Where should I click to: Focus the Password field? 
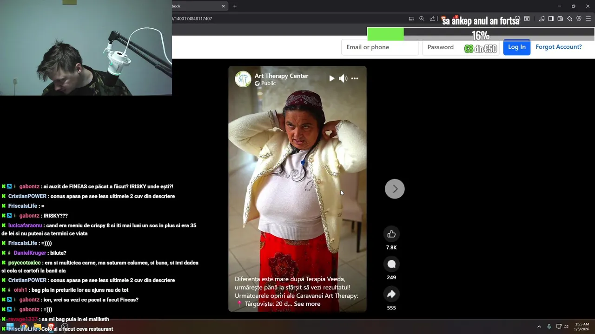460,47
